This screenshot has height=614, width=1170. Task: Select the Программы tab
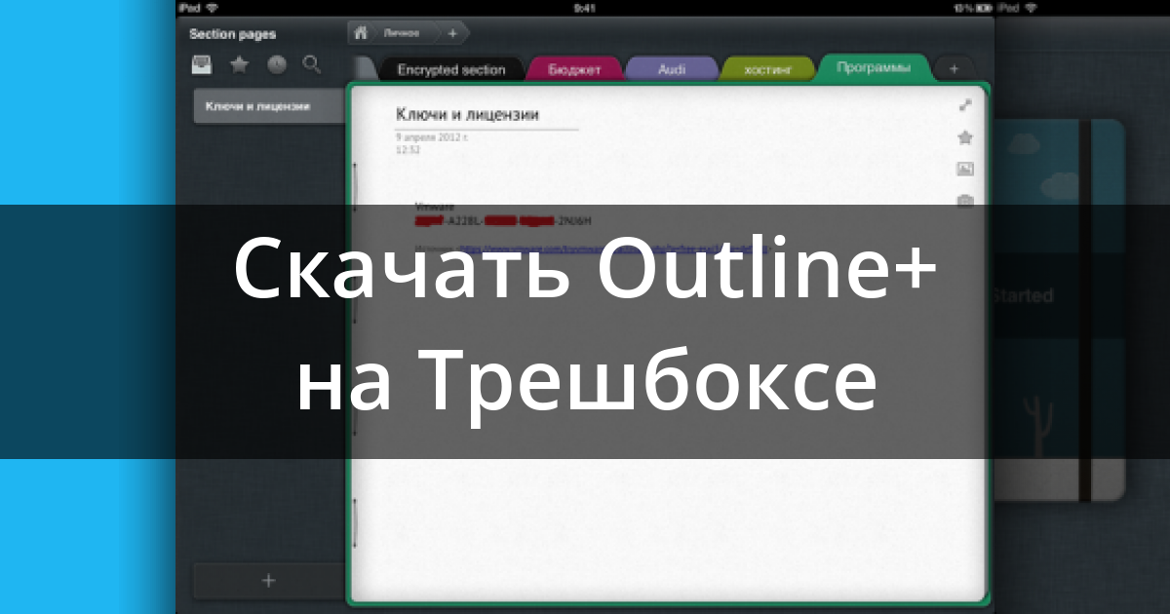[873, 68]
